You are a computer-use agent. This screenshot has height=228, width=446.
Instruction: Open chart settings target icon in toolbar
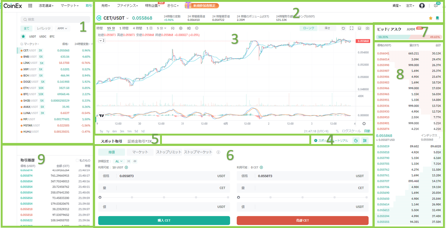(x=181, y=28)
